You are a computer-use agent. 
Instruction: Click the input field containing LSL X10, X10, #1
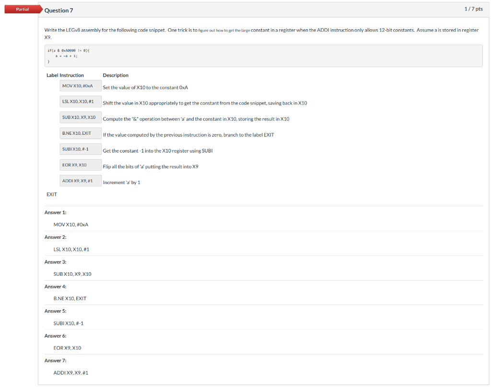pyautogui.click(x=81, y=102)
